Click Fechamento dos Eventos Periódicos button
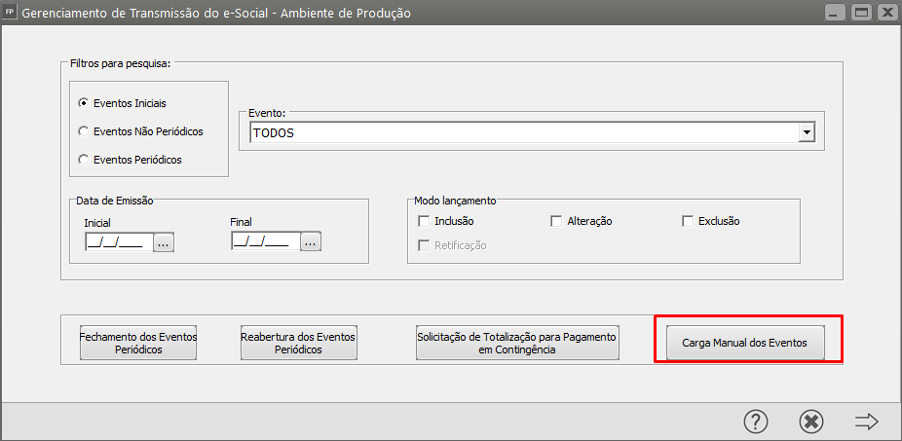The height and width of the screenshot is (441, 902). click(138, 343)
